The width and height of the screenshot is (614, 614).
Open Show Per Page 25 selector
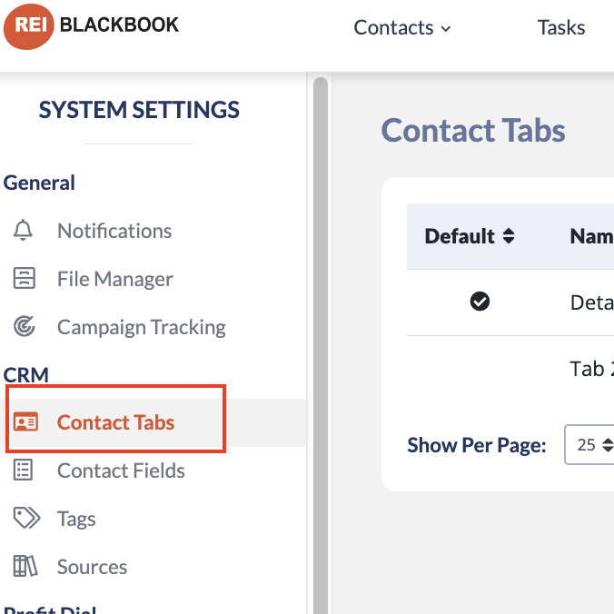click(x=589, y=444)
